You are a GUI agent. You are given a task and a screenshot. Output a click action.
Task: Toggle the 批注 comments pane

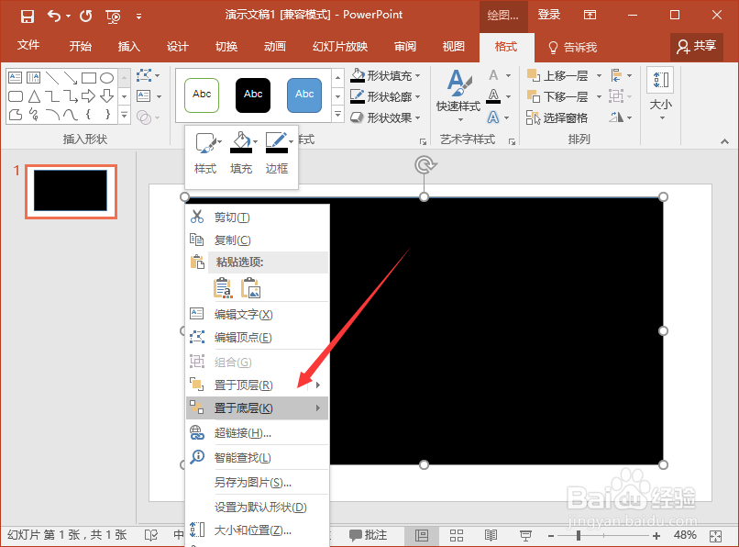368,535
